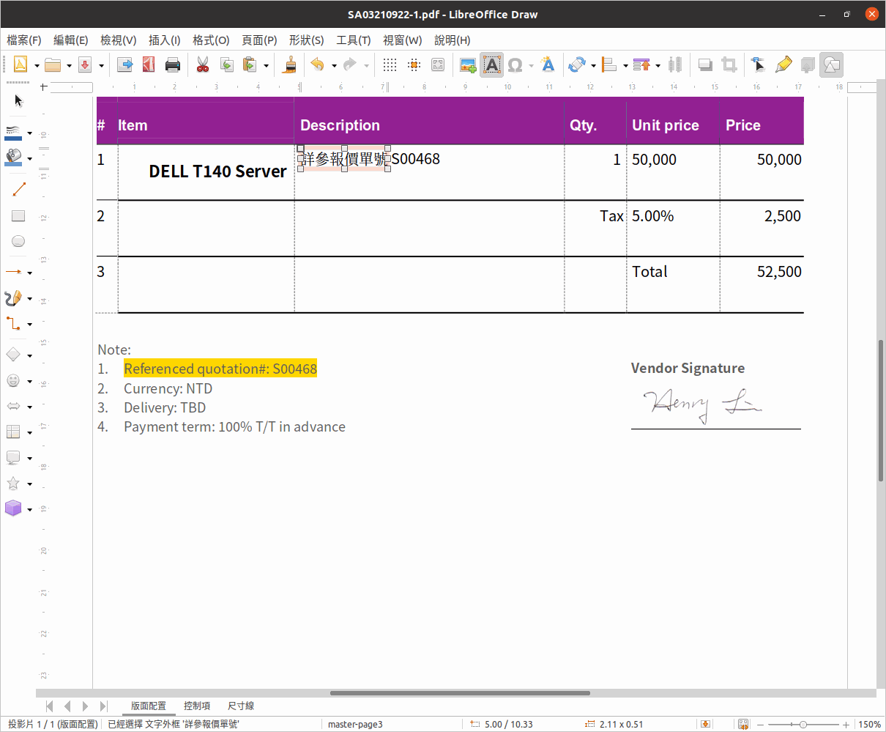Open the 檔案(F) menu

[x=24, y=40]
